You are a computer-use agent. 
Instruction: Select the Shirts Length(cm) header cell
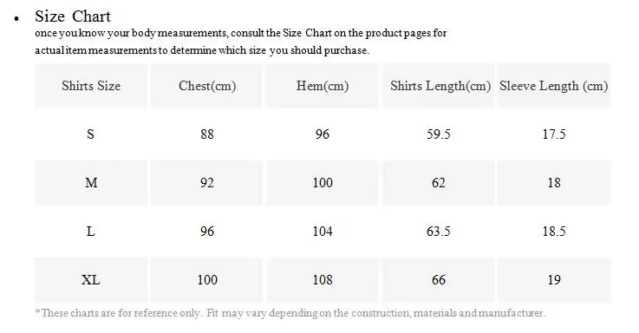click(439, 86)
